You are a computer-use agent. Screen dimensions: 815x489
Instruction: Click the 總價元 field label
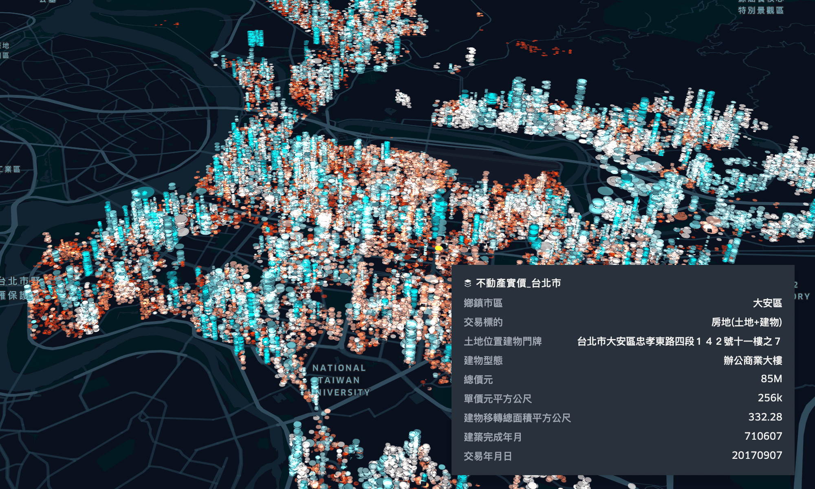478,379
